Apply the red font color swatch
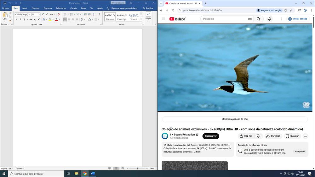Screen dimensions: 315x177 point(56,19)
